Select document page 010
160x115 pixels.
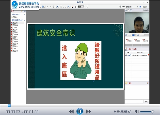pos(14,44)
